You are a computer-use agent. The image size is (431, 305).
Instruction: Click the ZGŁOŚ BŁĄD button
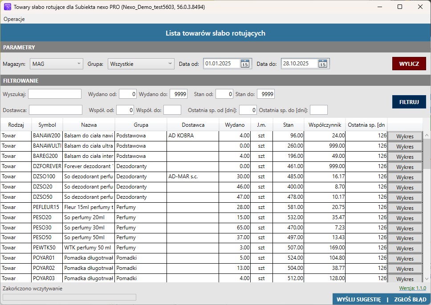(x=410, y=299)
